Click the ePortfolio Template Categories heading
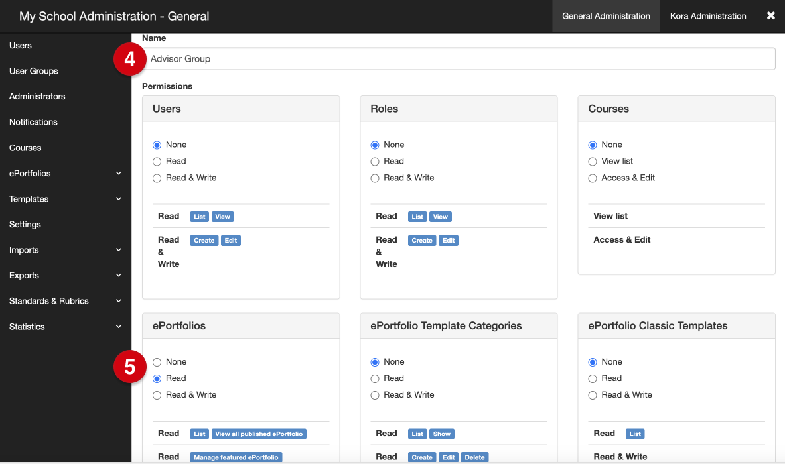The image size is (785, 464). click(446, 326)
